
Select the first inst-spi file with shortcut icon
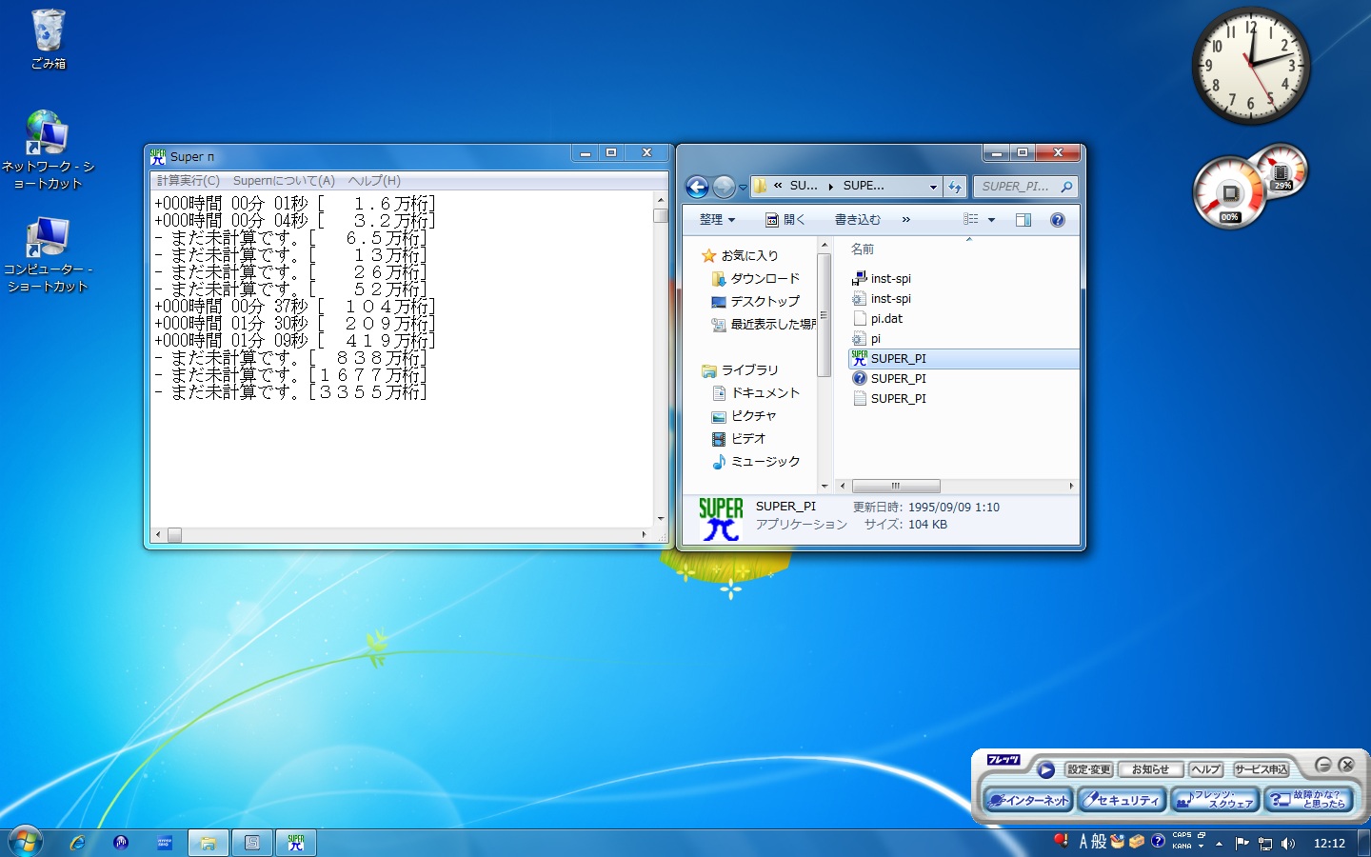tap(882, 279)
